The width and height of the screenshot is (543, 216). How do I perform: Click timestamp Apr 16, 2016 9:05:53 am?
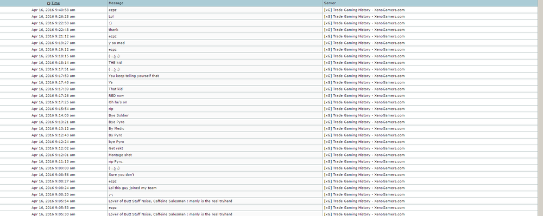point(53,208)
